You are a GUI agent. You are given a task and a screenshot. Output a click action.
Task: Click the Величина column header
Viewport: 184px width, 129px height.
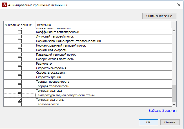[103, 25]
